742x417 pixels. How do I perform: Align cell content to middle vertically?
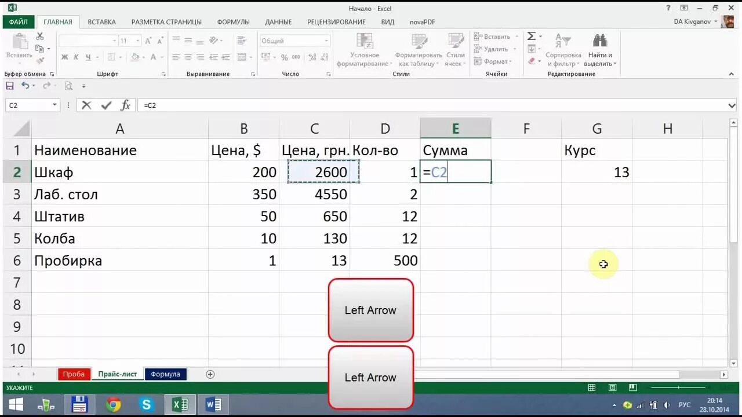188,41
